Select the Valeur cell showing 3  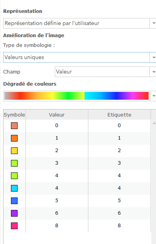57,163
